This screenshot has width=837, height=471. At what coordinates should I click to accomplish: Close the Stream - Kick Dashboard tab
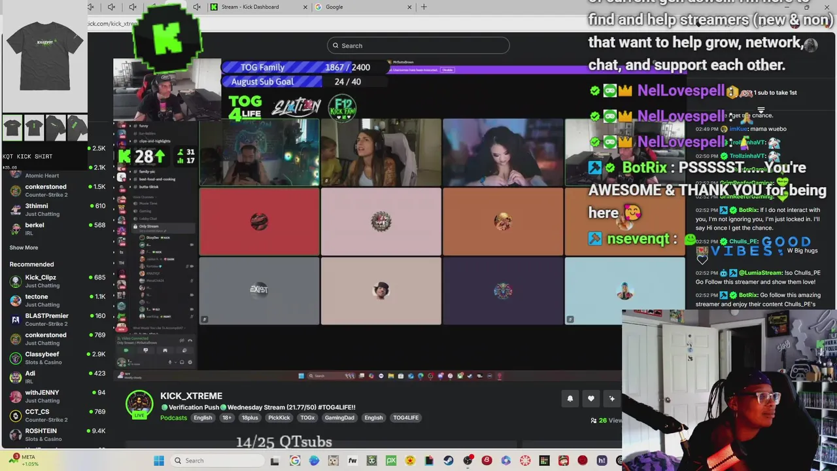tap(305, 7)
